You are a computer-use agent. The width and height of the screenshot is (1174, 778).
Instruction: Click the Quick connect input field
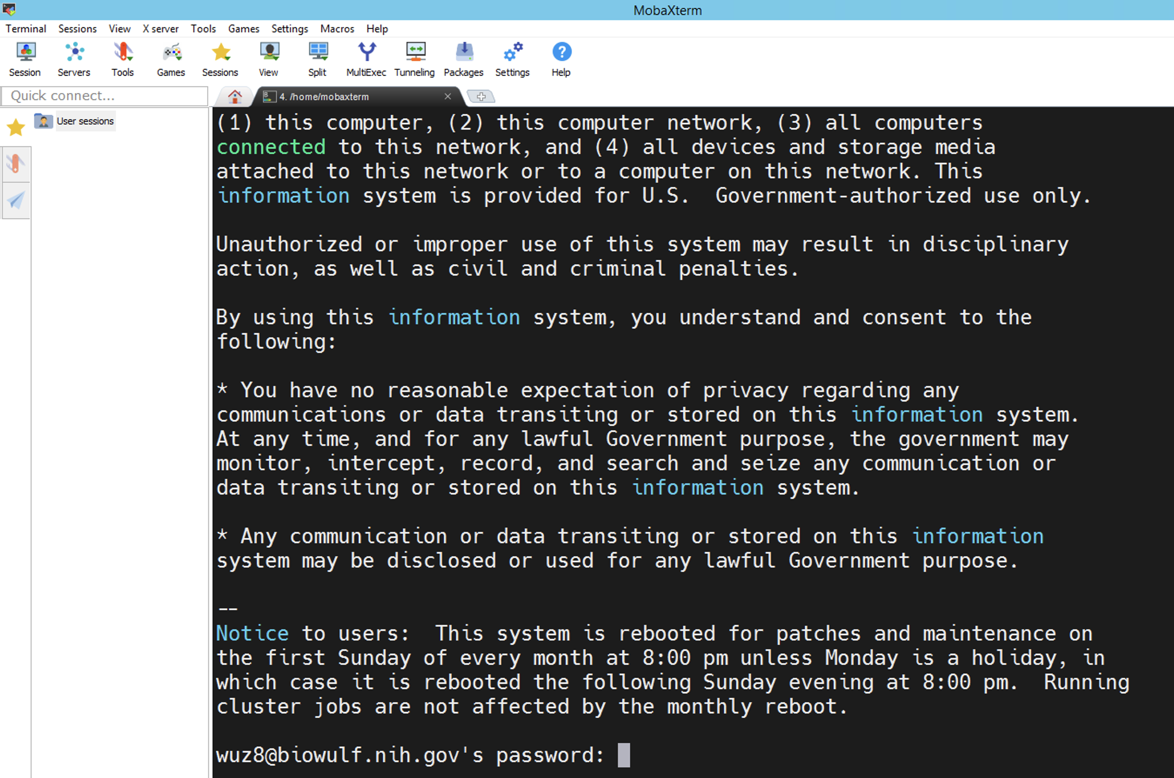104,96
